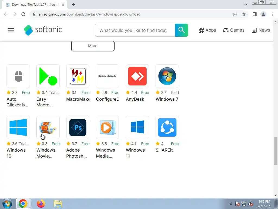Open the Windows Movie Maker film icon

pyautogui.click(x=48, y=127)
